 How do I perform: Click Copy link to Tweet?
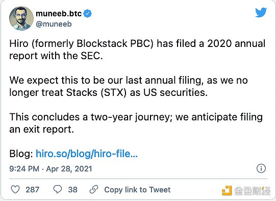click(x=137, y=190)
